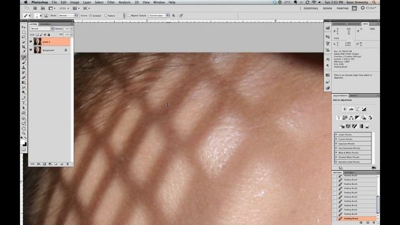Delete layer with Layers panel trash icon

click(67, 164)
